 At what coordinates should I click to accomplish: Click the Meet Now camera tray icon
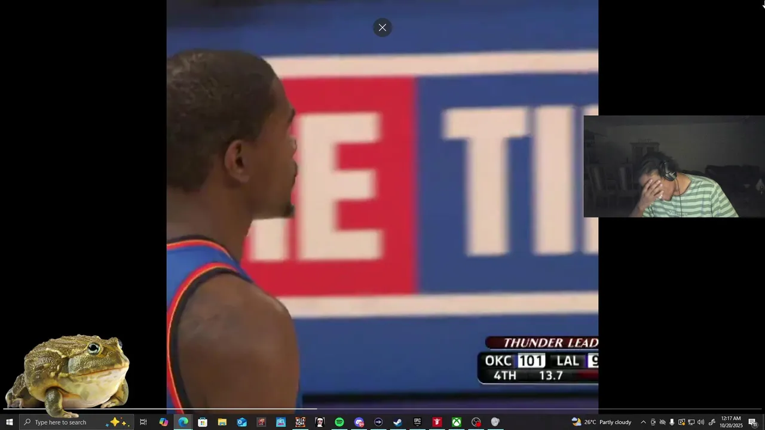[x=653, y=422]
